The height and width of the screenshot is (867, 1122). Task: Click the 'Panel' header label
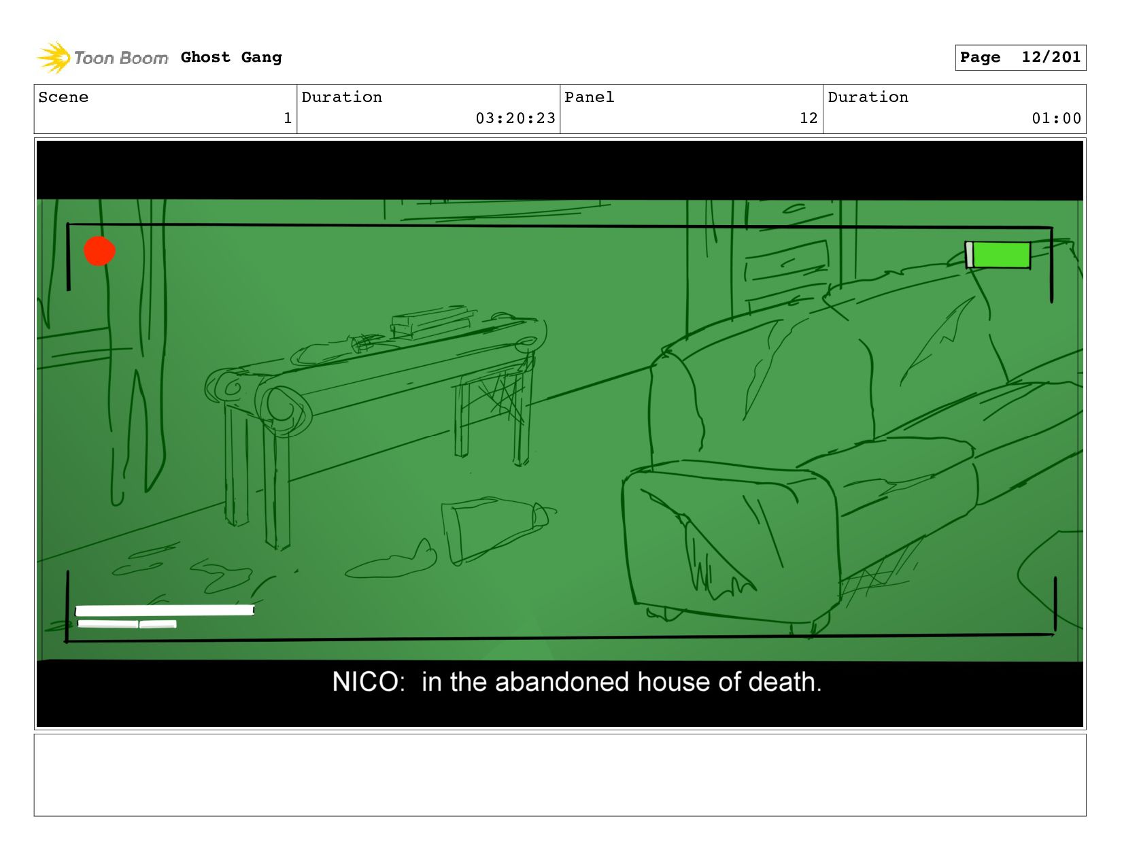tap(589, 97)
